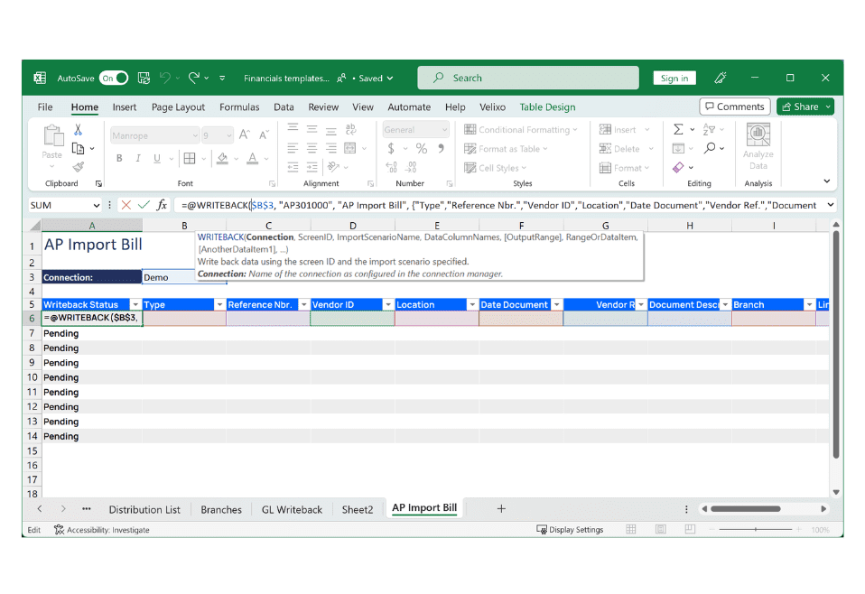Click the Clear eraser icon
Screen dimensions: 865x594
point(678,168)
